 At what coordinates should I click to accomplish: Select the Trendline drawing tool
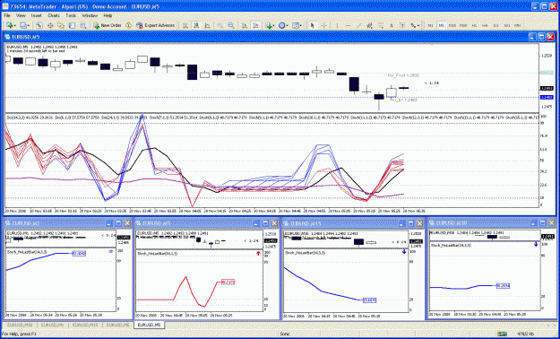[x=358, y=25]
